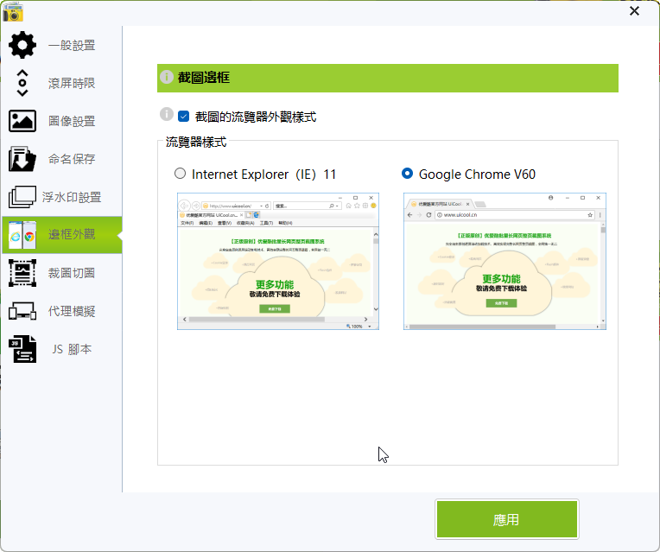This screenshot has height=552, width=660.
Task: Click the 應用 apply button
Action: click(x=507, y=519)
